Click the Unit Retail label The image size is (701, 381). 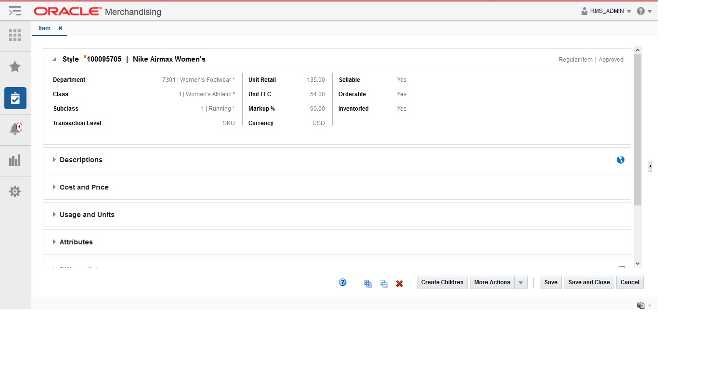click(x=262, y=80)
